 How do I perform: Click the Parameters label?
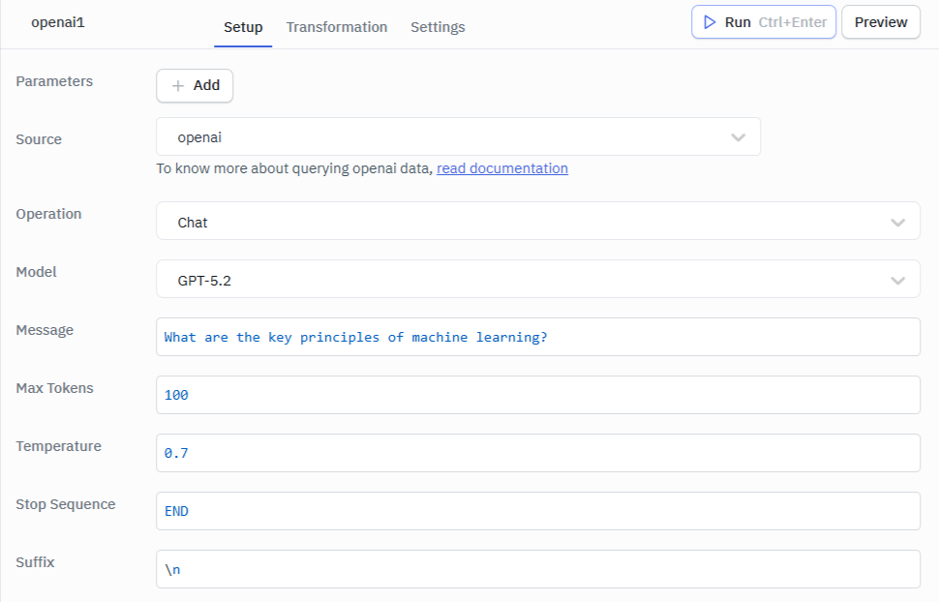tap(54, 81)
